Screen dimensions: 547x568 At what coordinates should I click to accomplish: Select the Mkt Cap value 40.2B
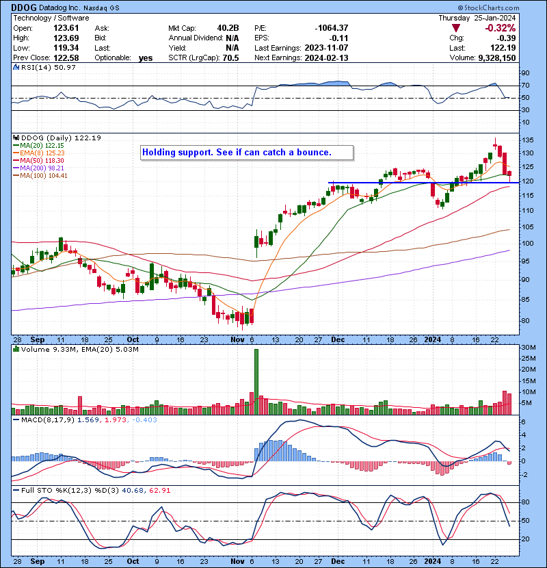(228, 28)
